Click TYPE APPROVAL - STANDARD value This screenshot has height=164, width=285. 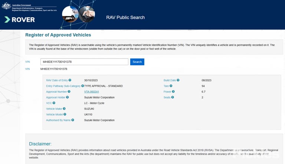[x=104, y=86]
